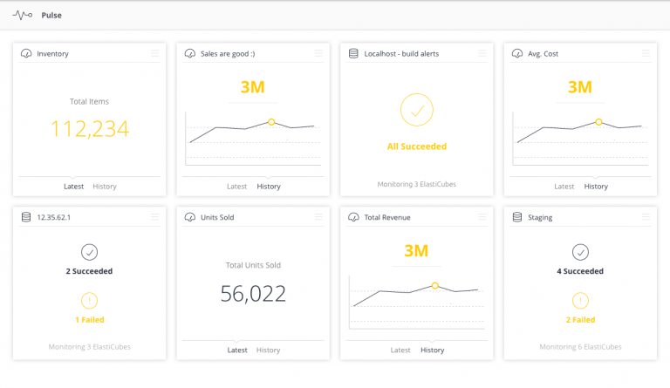The height and width of the screenshot is (388, 670).
Task: Open Units Sold tile options menu
Action: pos(318,217)
